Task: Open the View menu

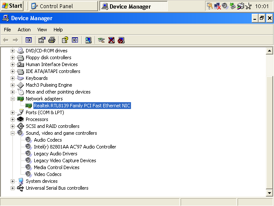Action: (42, 30)
